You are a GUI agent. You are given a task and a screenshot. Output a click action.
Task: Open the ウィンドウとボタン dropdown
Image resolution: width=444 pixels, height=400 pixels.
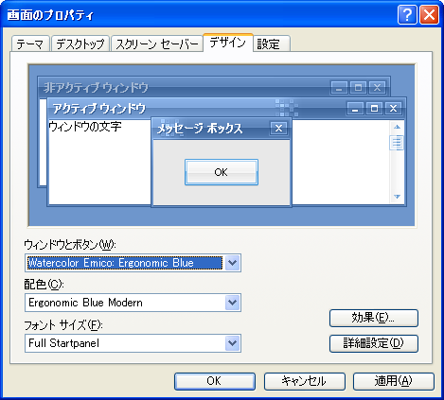pyautogui.click(x=233, y=263)
